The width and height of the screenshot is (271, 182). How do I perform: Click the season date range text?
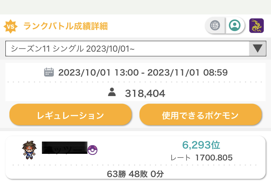pyautogui.click(x=143, y=73)
